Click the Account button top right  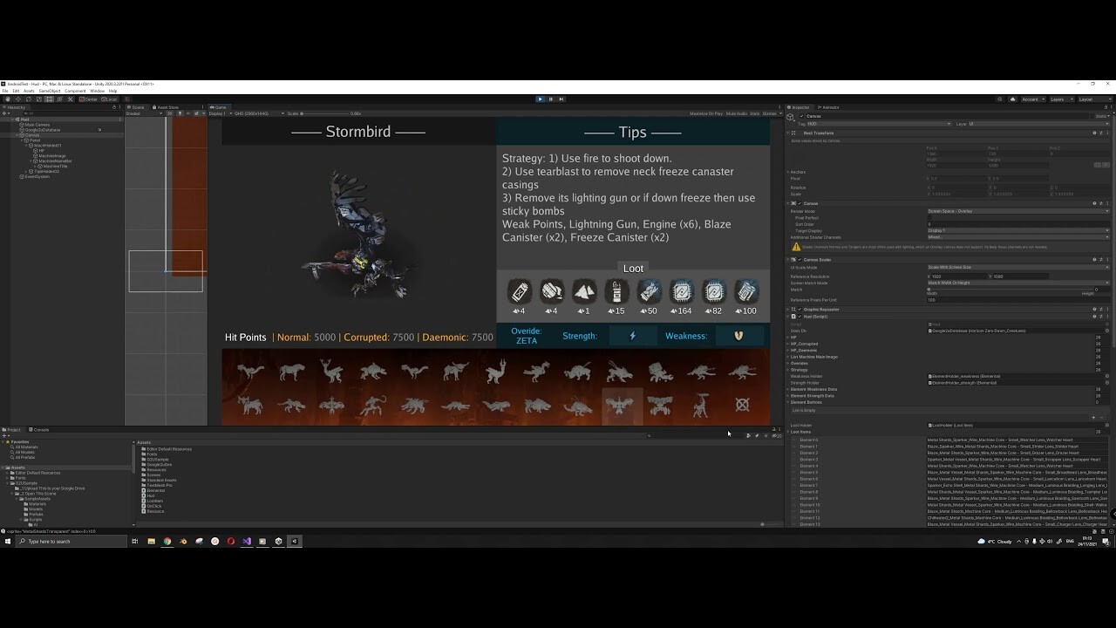point(1031,99)
